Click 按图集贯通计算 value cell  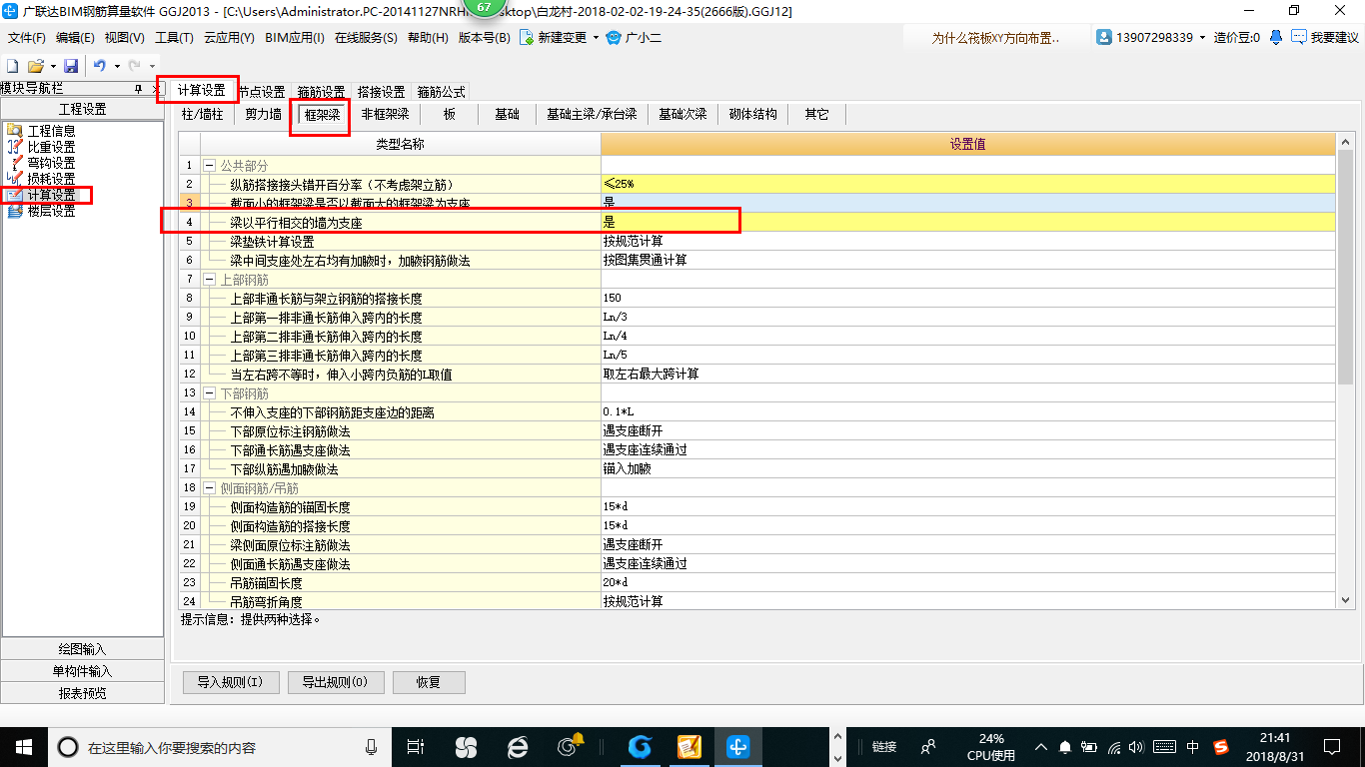click(967, 260)
